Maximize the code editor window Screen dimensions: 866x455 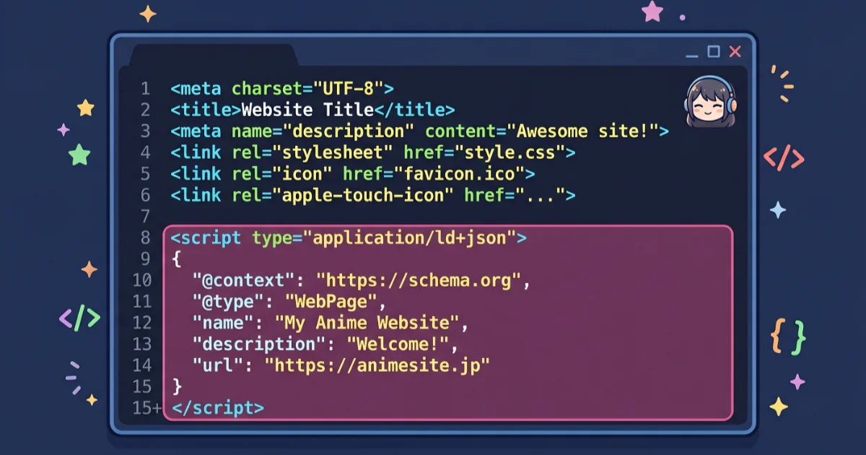coord(714,51)
